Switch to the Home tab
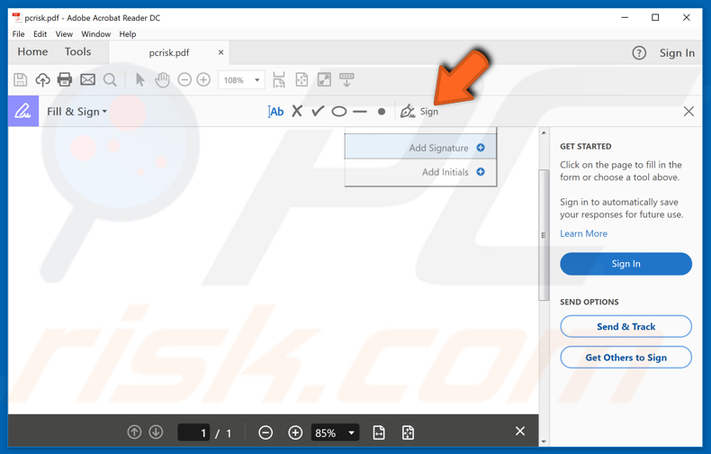Image resolution: width=711 pixels, height=454 pixels. (32, 51)
